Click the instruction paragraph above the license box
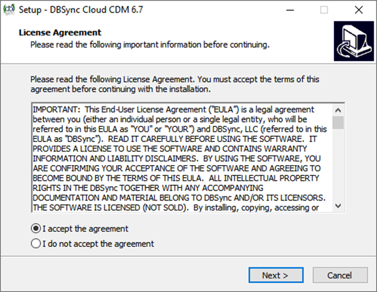 pos(175,84)
